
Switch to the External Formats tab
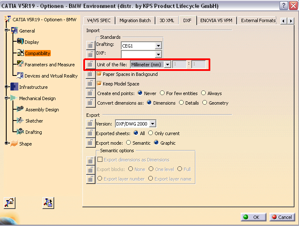tap(258, 20)
